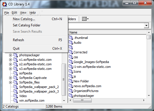Image resolution: width=154 pixels, height=111 pixels.
Task: Open the View menu
Action: pyautogui.click(x=23, y=12)
